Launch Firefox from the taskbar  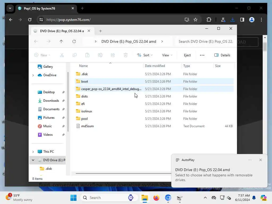pyautogui.click(x=156, y=198)
